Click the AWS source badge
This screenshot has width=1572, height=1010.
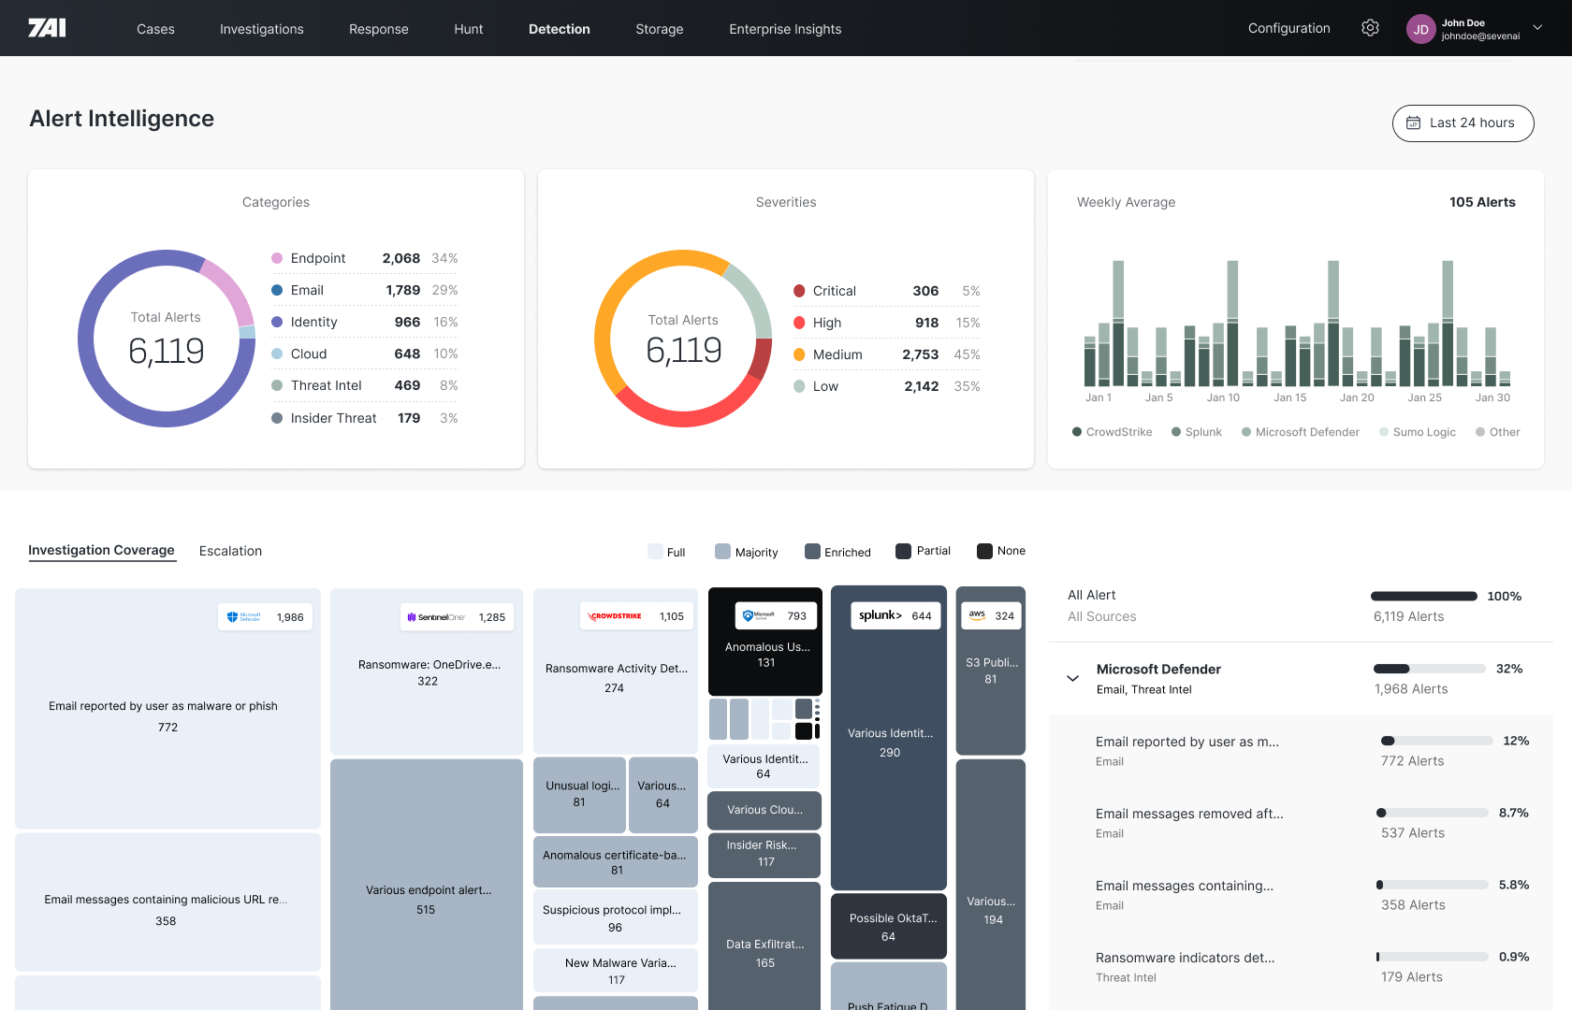coord(991,615)
